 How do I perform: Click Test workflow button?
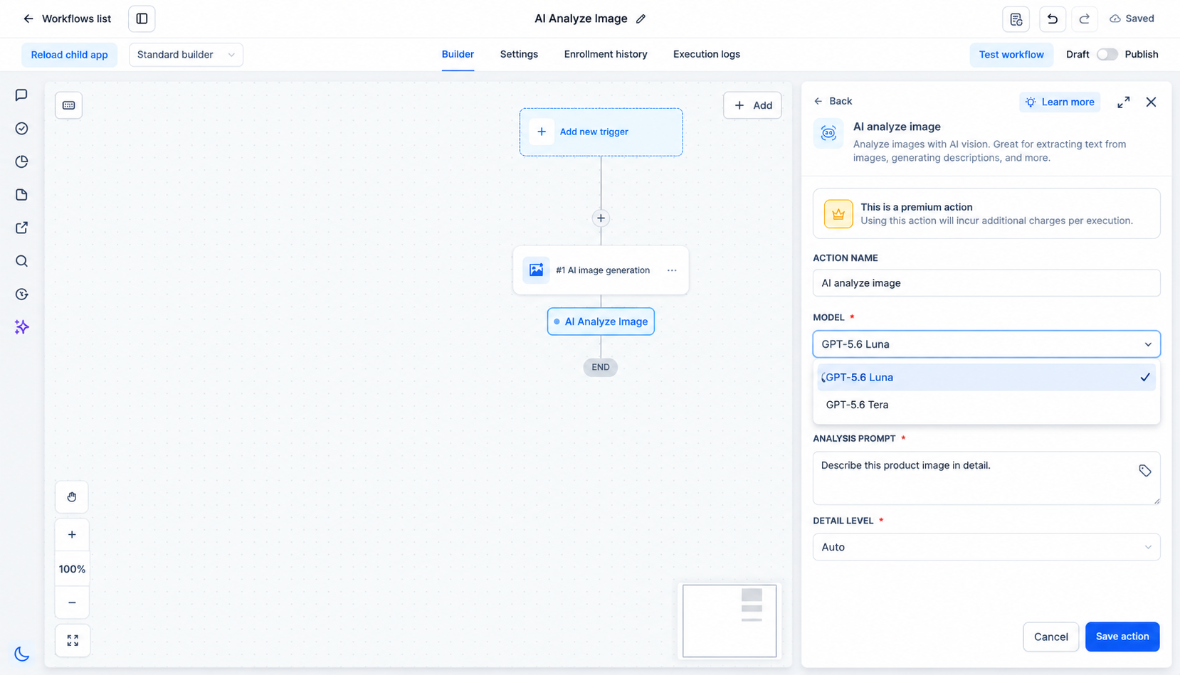pyautogui.click(x=1011, y=55)
